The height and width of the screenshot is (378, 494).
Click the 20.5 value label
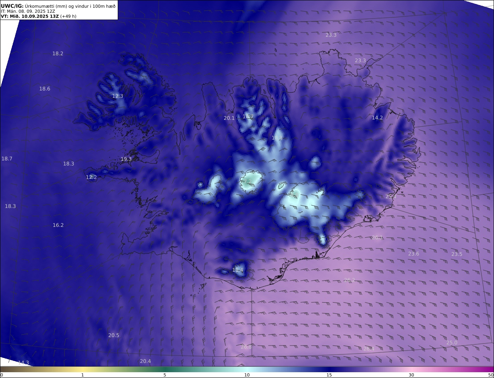pos(114,335)
